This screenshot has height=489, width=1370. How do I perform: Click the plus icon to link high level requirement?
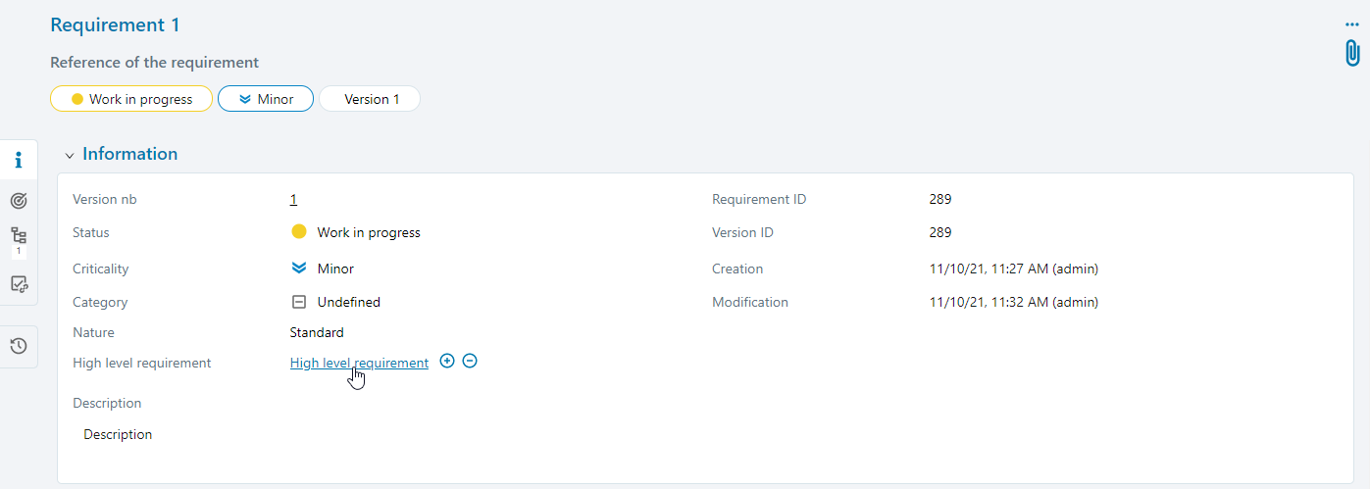pos(447,362)
